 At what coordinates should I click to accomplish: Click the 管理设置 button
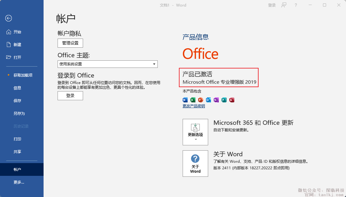click(x=70, y=43)
